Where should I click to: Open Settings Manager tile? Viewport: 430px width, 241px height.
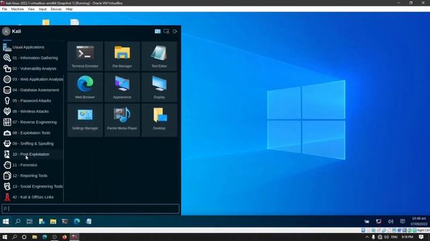pyautogui.click(x=85, y=120)
